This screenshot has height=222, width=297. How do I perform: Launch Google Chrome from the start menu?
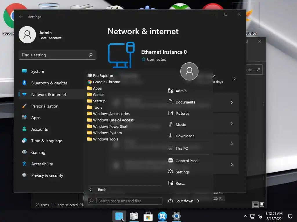pos(104,82)
